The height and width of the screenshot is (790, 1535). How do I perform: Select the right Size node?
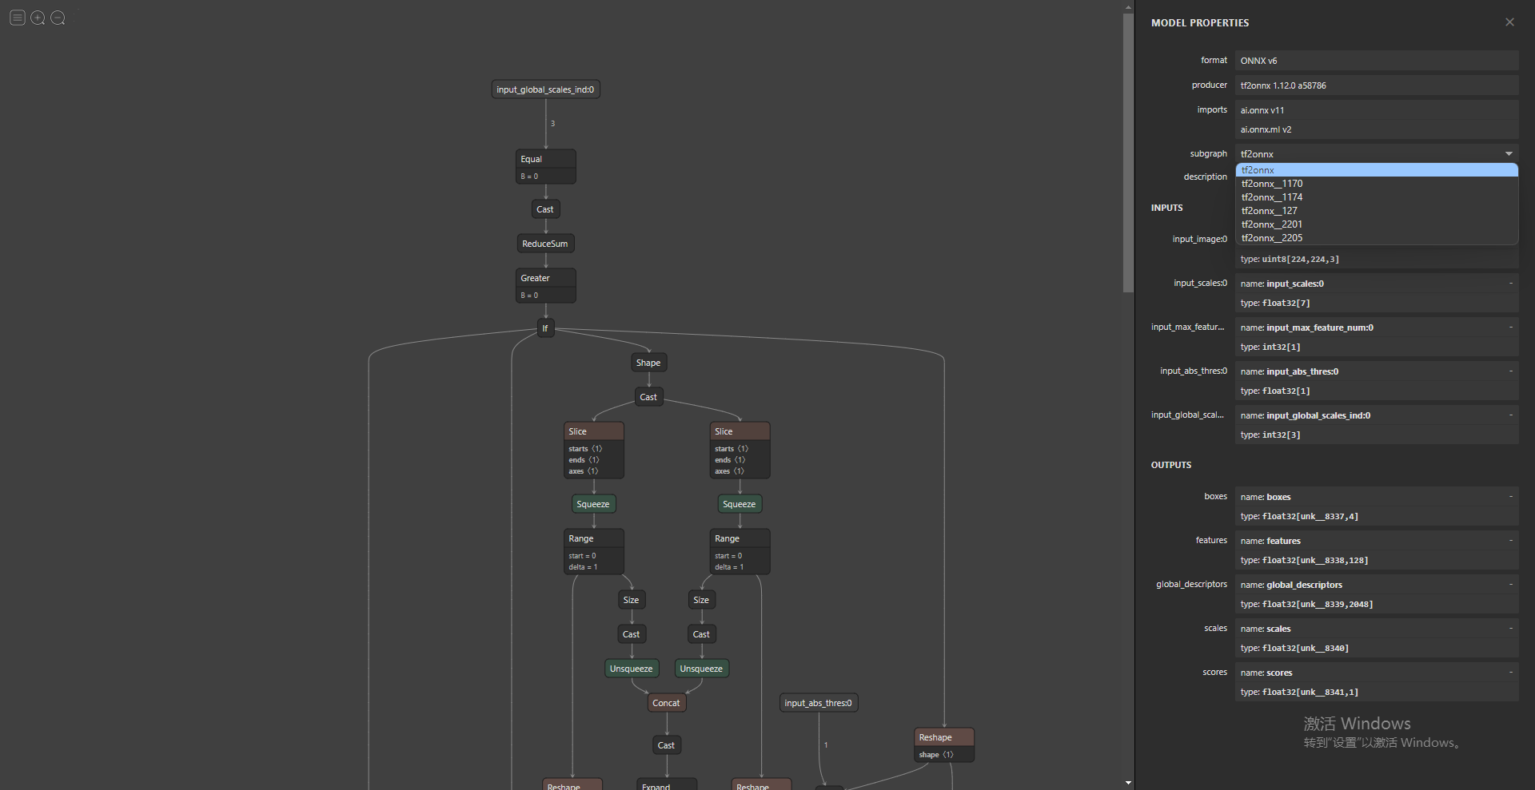(x=701, y=600)
